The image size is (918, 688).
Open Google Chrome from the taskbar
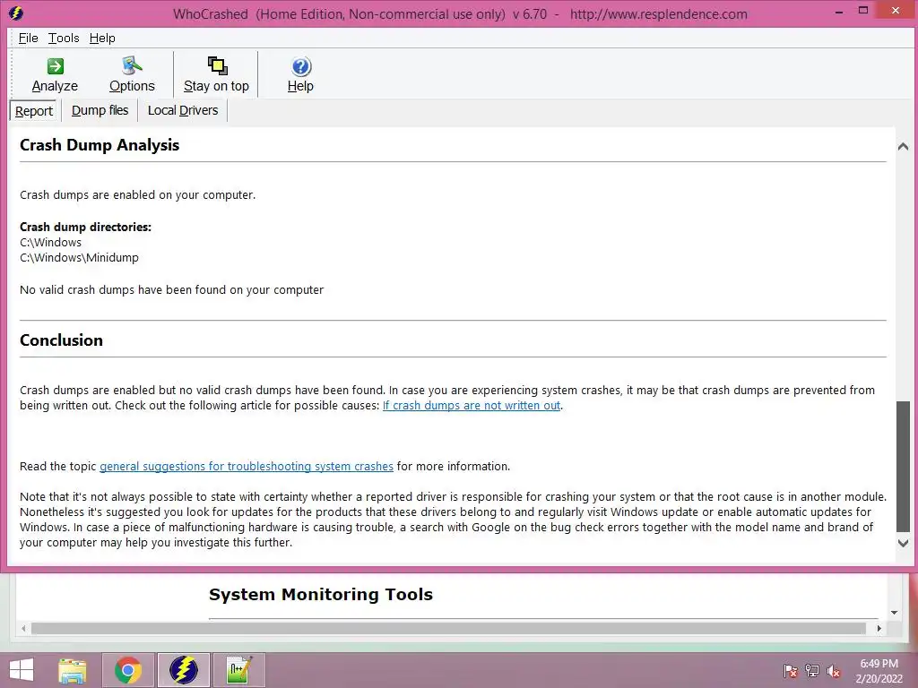tap(128, 670)
